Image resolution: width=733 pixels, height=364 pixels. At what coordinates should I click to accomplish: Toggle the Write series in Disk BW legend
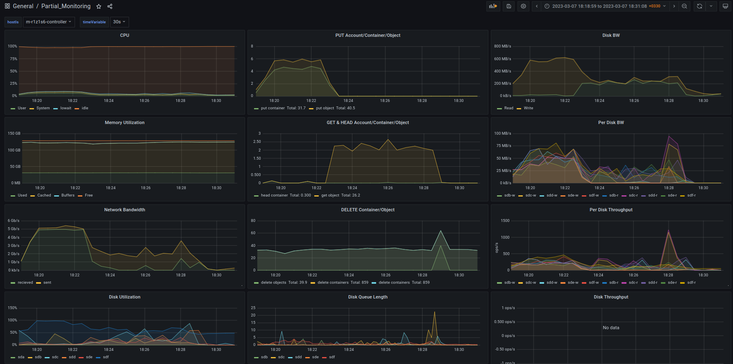coord(528,108)
